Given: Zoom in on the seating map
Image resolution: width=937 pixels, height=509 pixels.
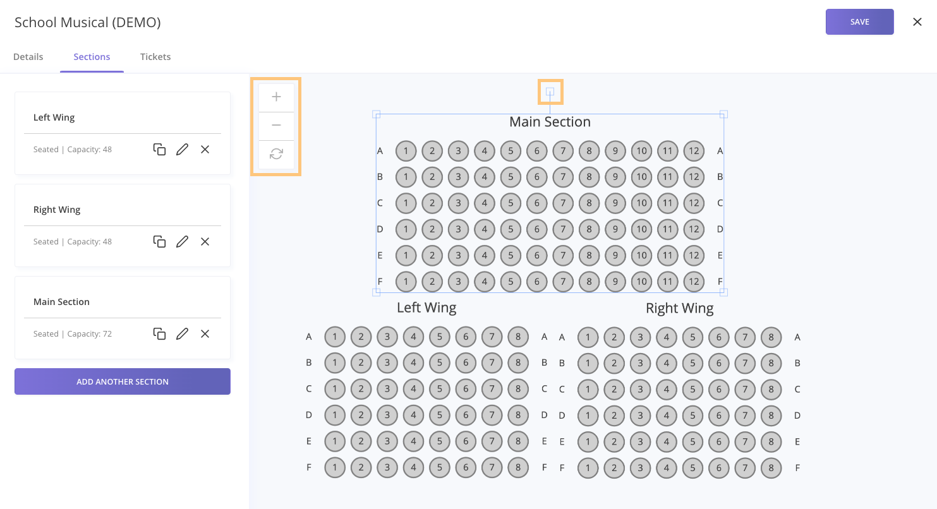Looking at the screenshot, I should 276,97.
